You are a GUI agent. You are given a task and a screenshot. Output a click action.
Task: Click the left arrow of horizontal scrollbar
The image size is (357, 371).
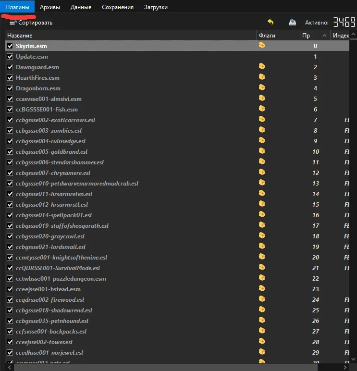(x=10, y=368)
